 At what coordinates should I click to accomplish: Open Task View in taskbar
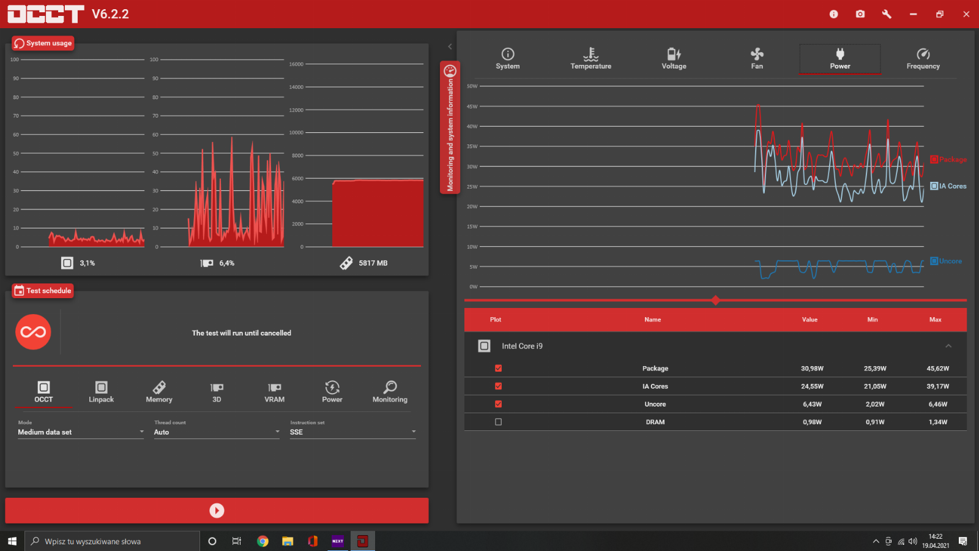pyautogui.click(x=237, y=541)
